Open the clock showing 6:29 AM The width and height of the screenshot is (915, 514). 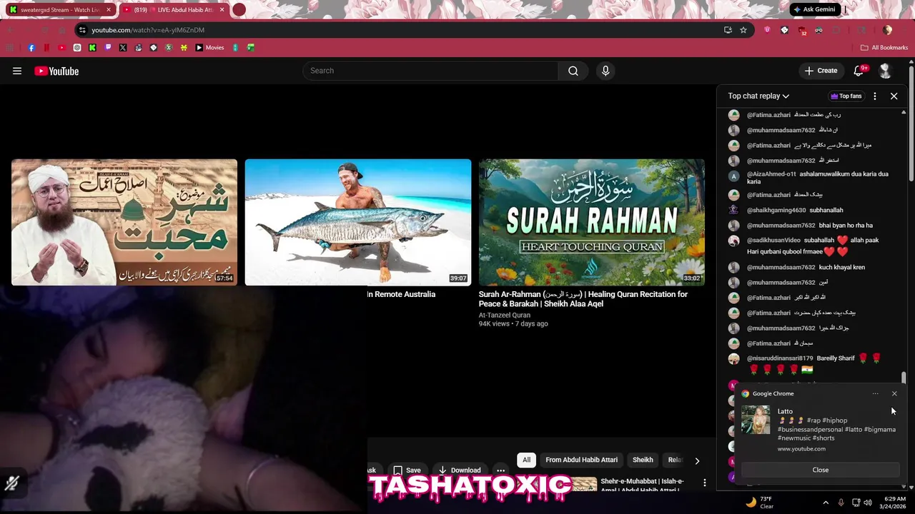(x=894, y=503)
